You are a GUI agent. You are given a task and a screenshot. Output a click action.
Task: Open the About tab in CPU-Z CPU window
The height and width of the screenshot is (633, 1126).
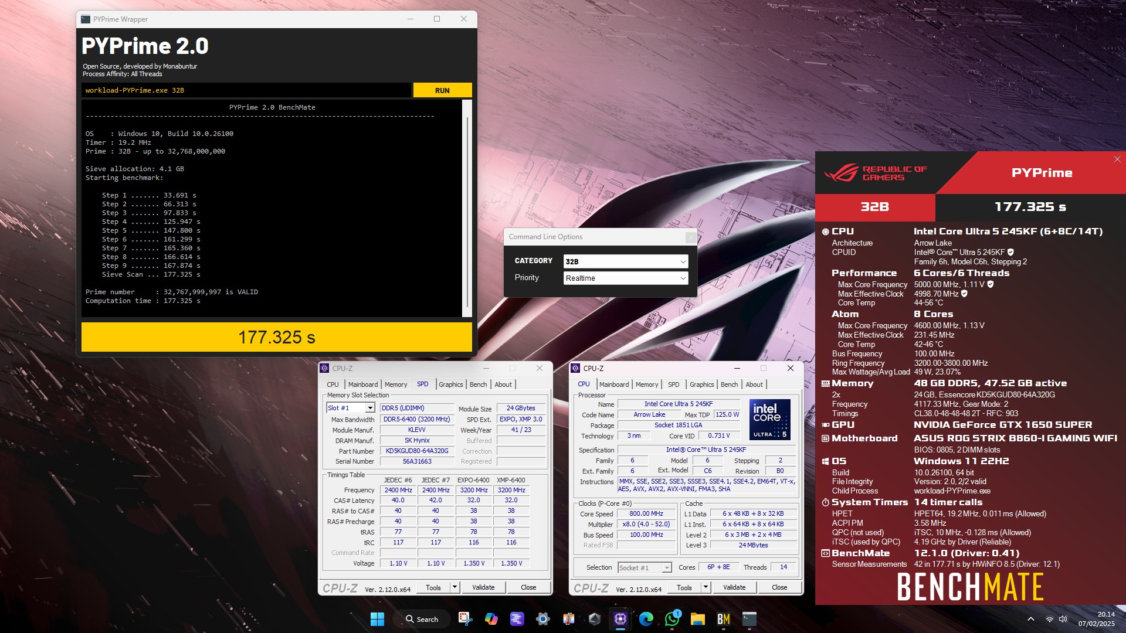pos(754,384)
